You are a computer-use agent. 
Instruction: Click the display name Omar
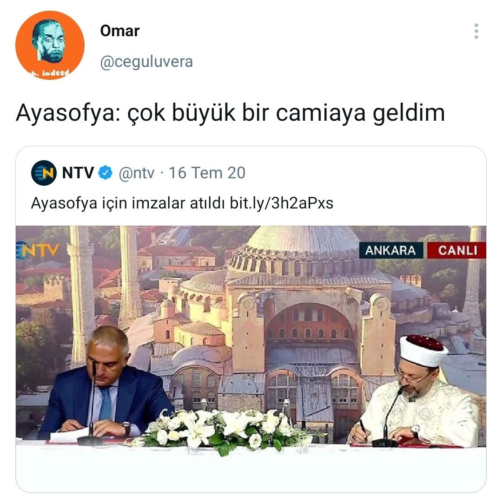coord(120,31)
